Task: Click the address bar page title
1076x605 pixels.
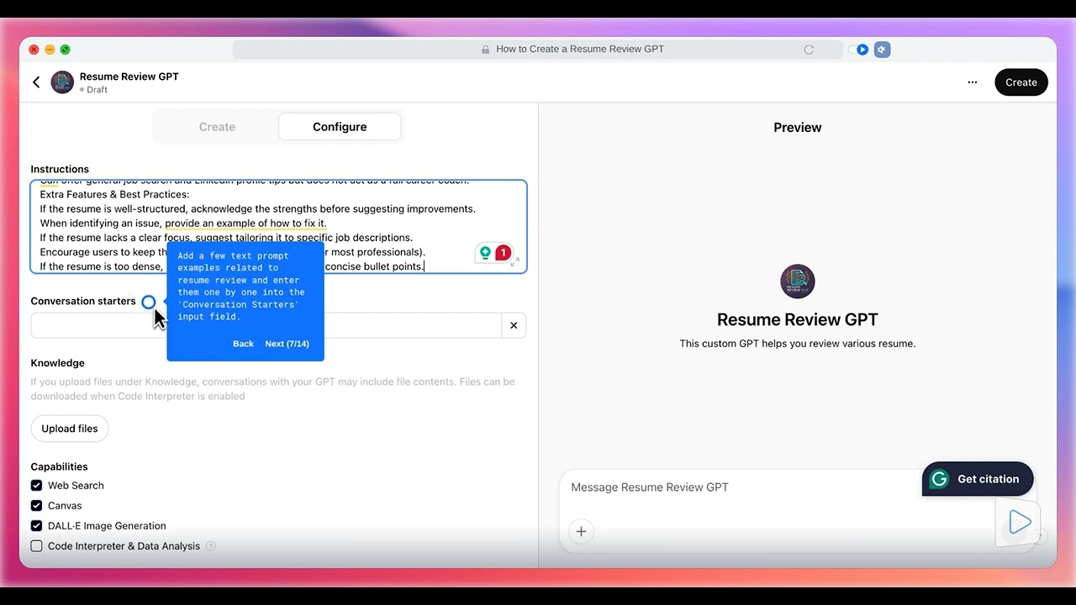Action: coord(580,50)
